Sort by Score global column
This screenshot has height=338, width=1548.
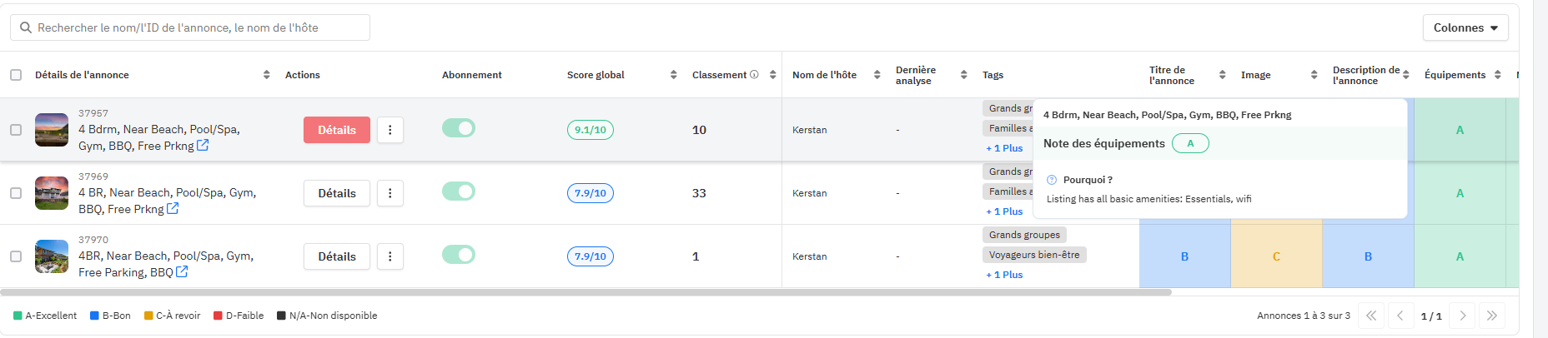click(x=673, y=75)
